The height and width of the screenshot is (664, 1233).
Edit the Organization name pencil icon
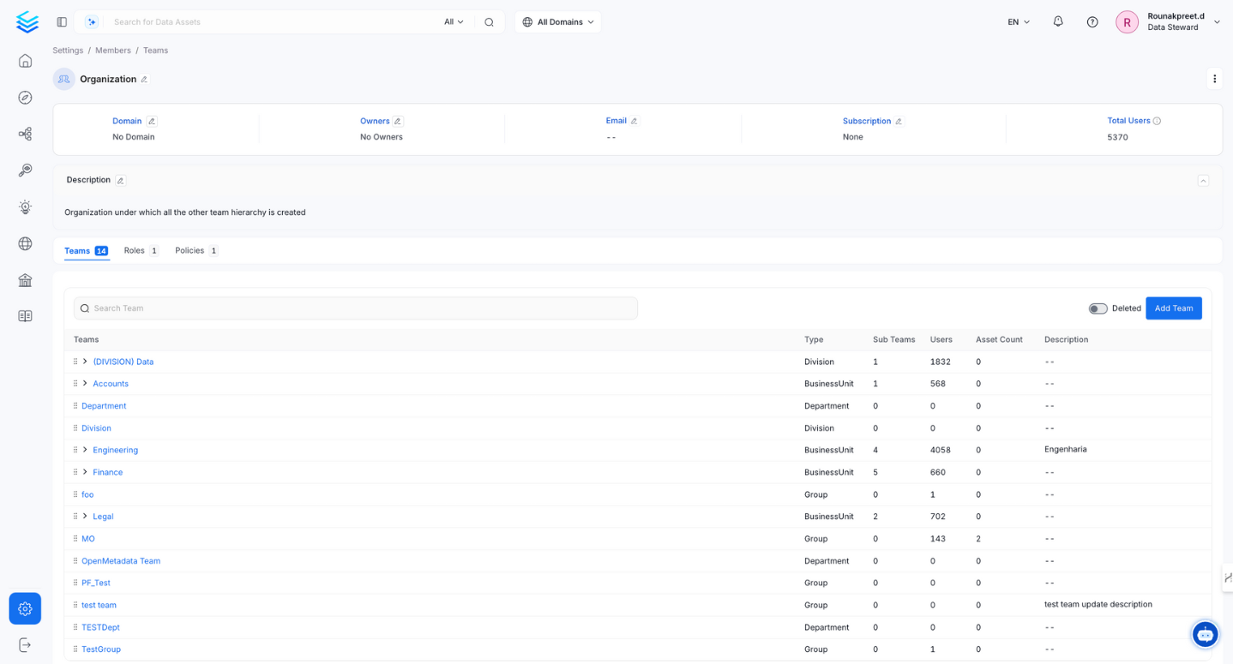pyautogui.click(x=144, y=80)
